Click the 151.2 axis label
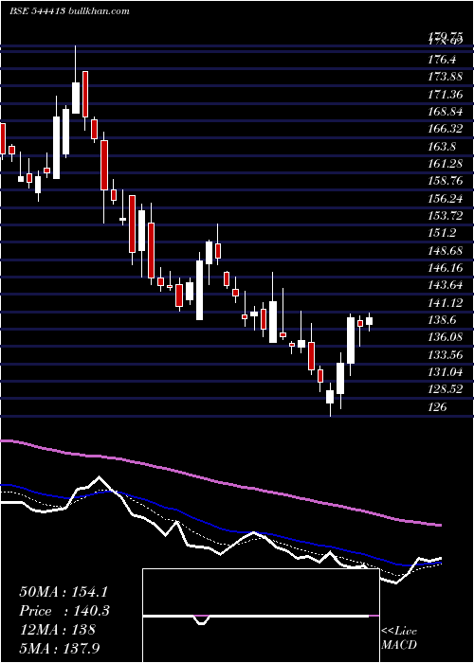The width and height of the screenshot is (474, 663). [442, 233]
